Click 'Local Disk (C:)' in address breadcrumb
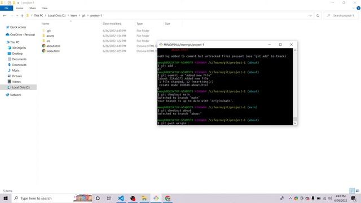The image size is (361, 203). point(56,16)
